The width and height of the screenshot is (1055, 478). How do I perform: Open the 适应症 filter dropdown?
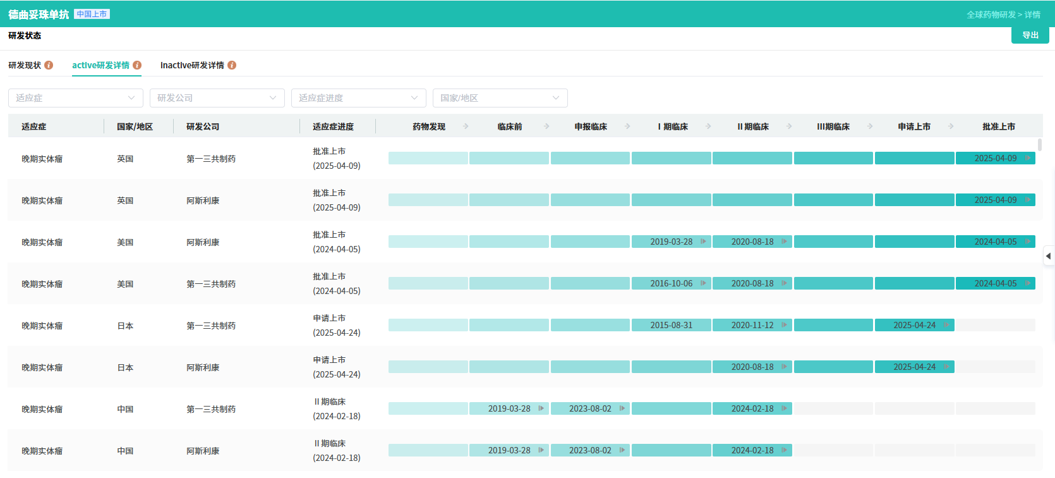[75, 98]
